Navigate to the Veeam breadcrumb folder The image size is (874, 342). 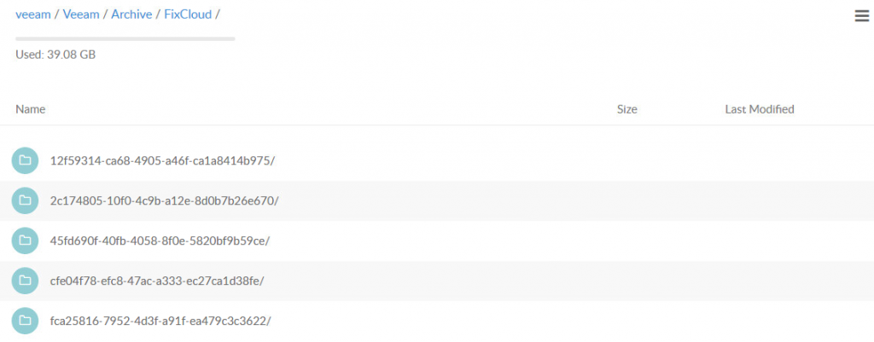tap(81, 14)
